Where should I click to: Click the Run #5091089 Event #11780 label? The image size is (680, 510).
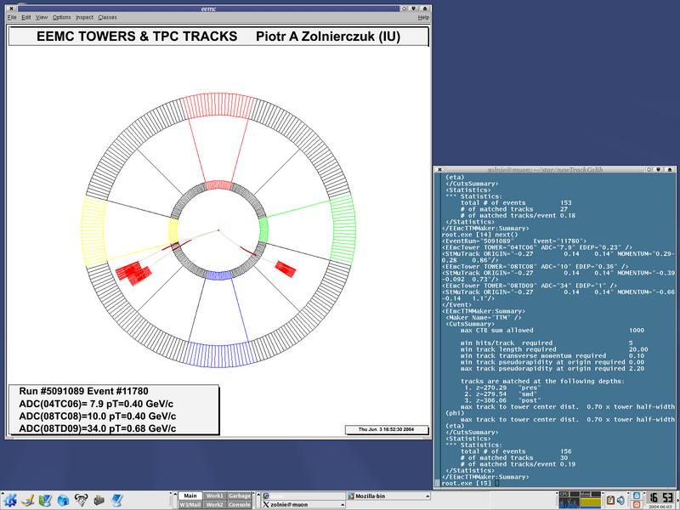coord(83,391)
